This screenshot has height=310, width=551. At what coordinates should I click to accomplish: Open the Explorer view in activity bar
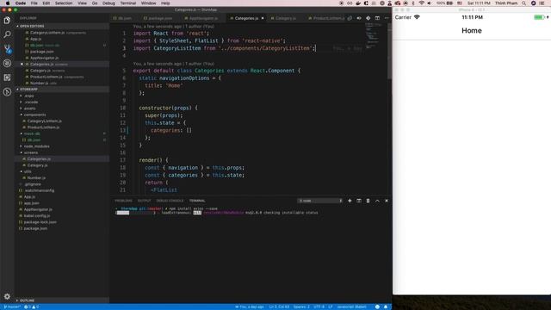7,21
